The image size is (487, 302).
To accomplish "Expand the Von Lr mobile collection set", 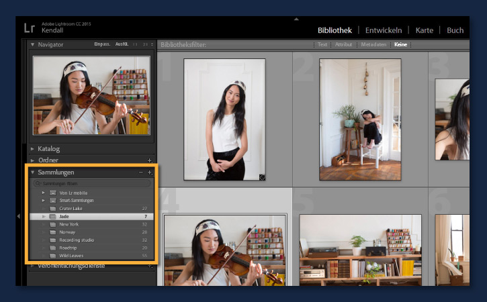I will tap(43, 193).
